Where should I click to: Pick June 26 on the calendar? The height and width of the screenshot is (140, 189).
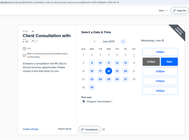click(117, 79)
